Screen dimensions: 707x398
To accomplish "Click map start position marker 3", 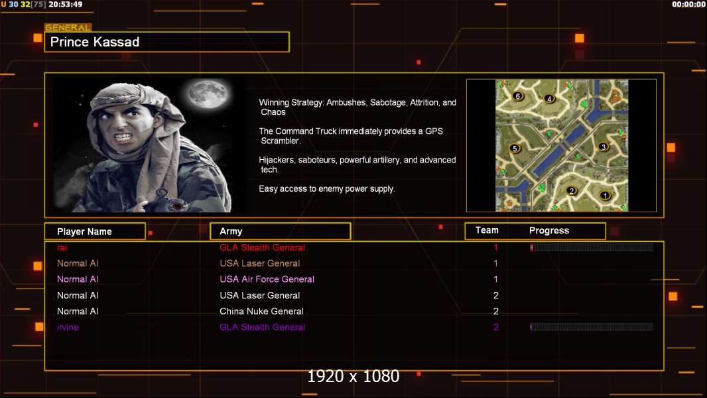I will coord(604,147).
